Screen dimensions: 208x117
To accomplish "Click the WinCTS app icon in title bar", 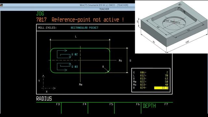I will tap(1, 5).
